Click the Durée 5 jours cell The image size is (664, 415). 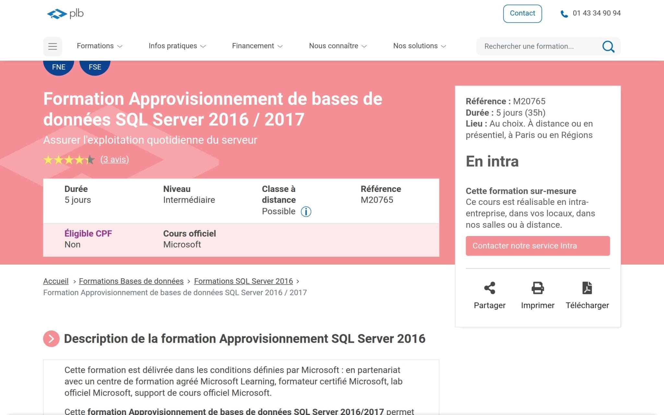(x=78, y=194)
